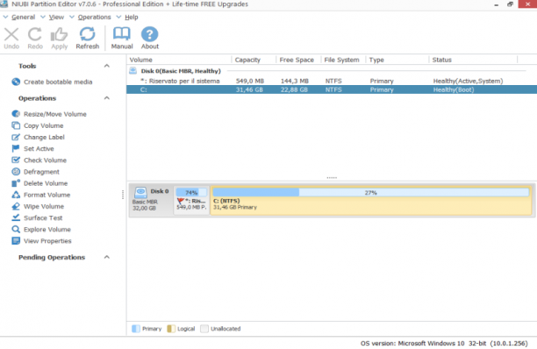Screen dimensions: 537x349
Task: Select the C: 27% usage bar in disk map
Action: pos(370,193)
